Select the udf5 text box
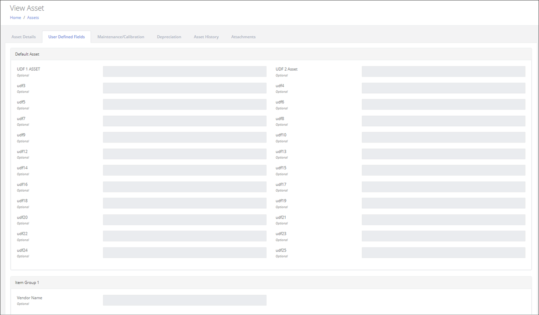Viewport: 539px width, 315px height. click(185, 104)
